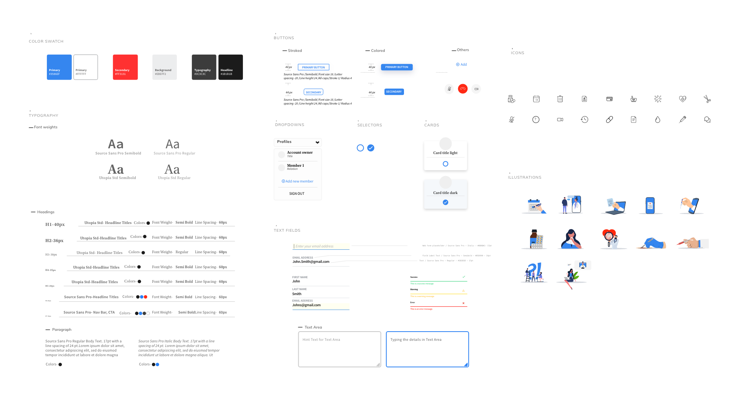Click the John.Smith@gmail.com email field
This screenshot has height=400, width=738.
321,261
